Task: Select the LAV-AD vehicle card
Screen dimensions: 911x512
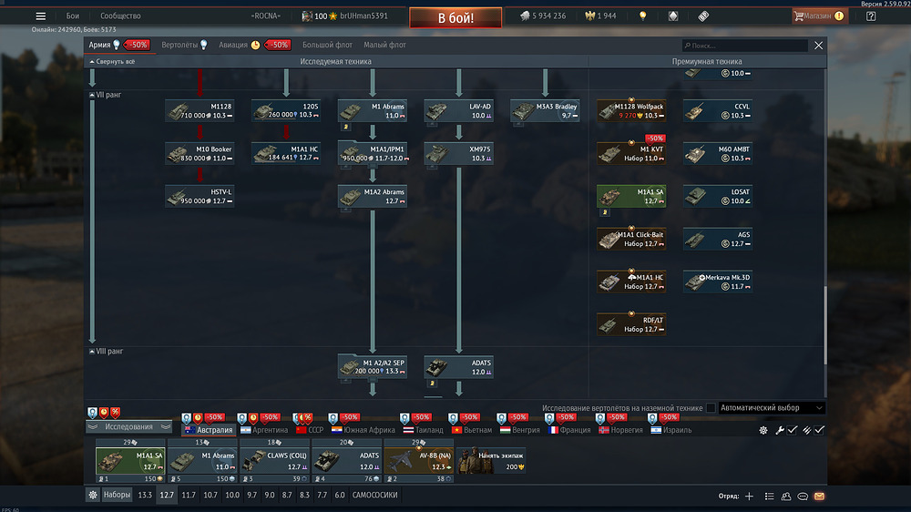Action: point(458,111)
